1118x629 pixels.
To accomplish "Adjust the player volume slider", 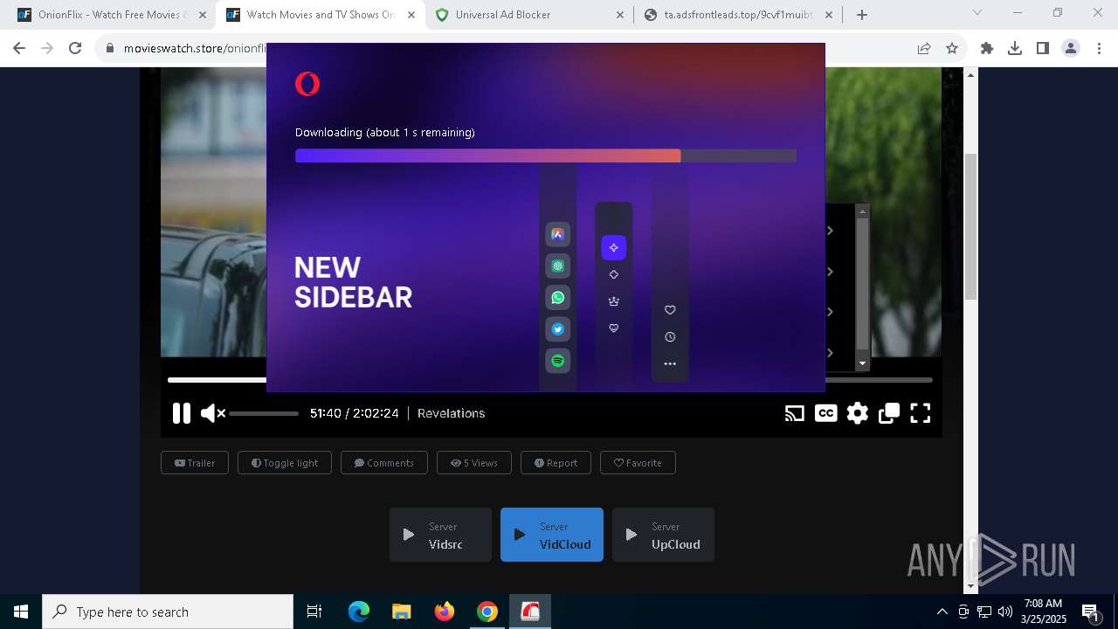I will point(264,413).
